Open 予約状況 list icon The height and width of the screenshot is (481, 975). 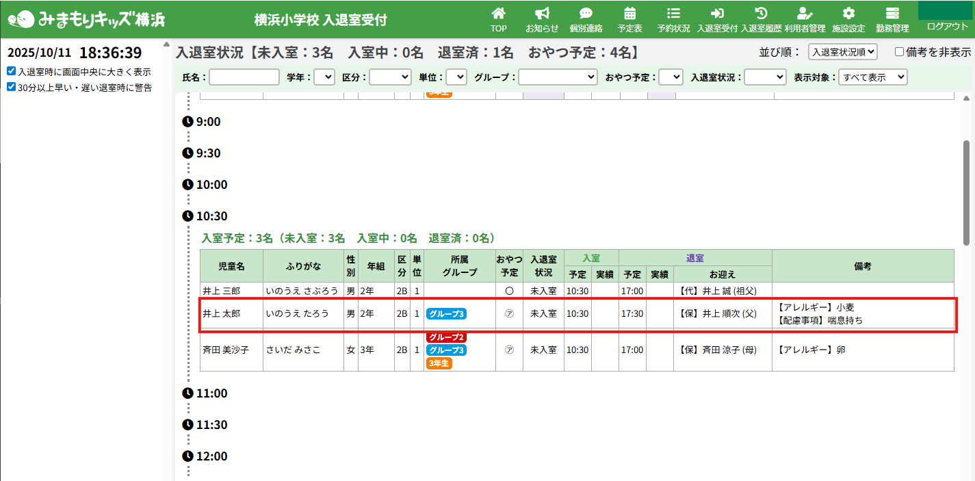pyautogui.click(x=673, y=14)
